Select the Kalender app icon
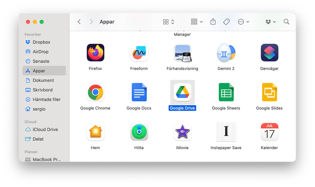Screen dimensions: 315x187 269,132
